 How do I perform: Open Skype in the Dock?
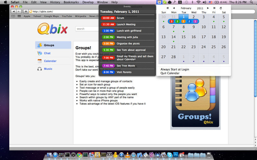(x=170, y=155)
